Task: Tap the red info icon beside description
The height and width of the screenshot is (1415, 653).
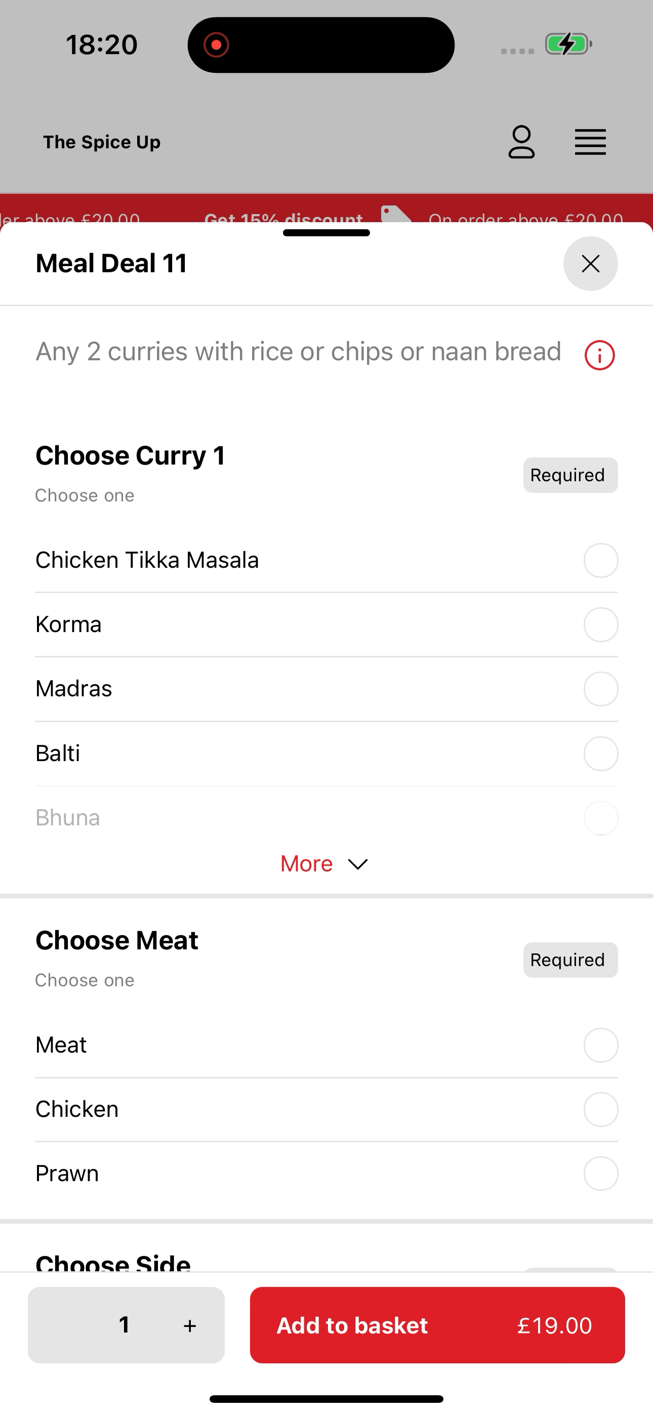Action: click(599, 355)
